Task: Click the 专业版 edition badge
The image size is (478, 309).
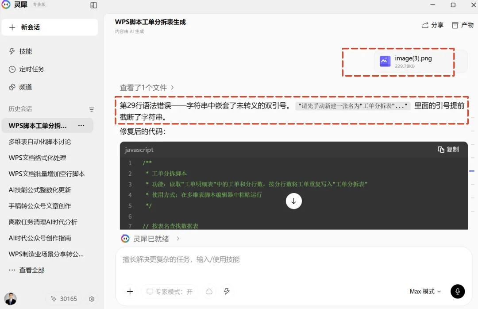Action: coord(39,4)
